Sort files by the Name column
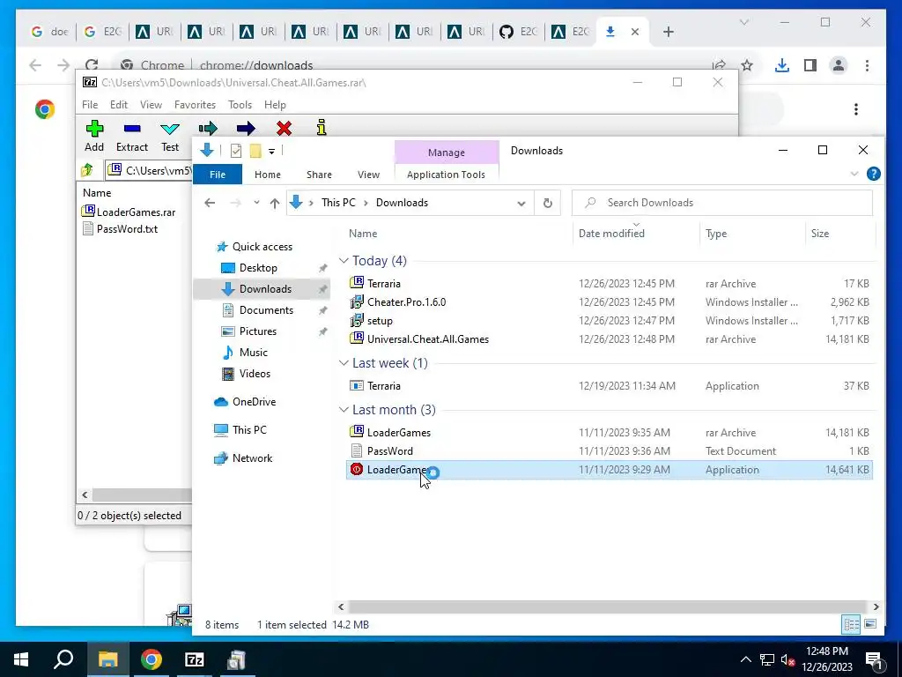902x677 pixels. [363, 233]
